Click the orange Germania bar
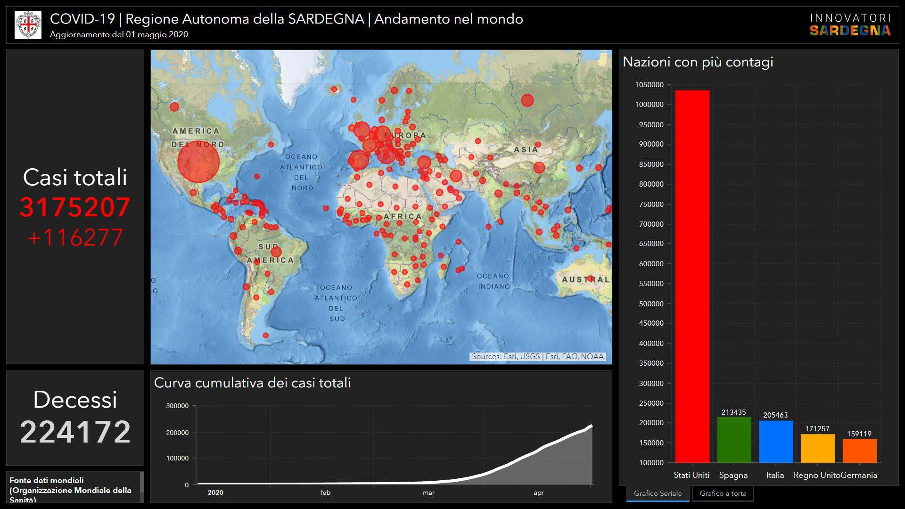Image resolution: width=905 pixels, height=509 pixels. tap(859, 451)
